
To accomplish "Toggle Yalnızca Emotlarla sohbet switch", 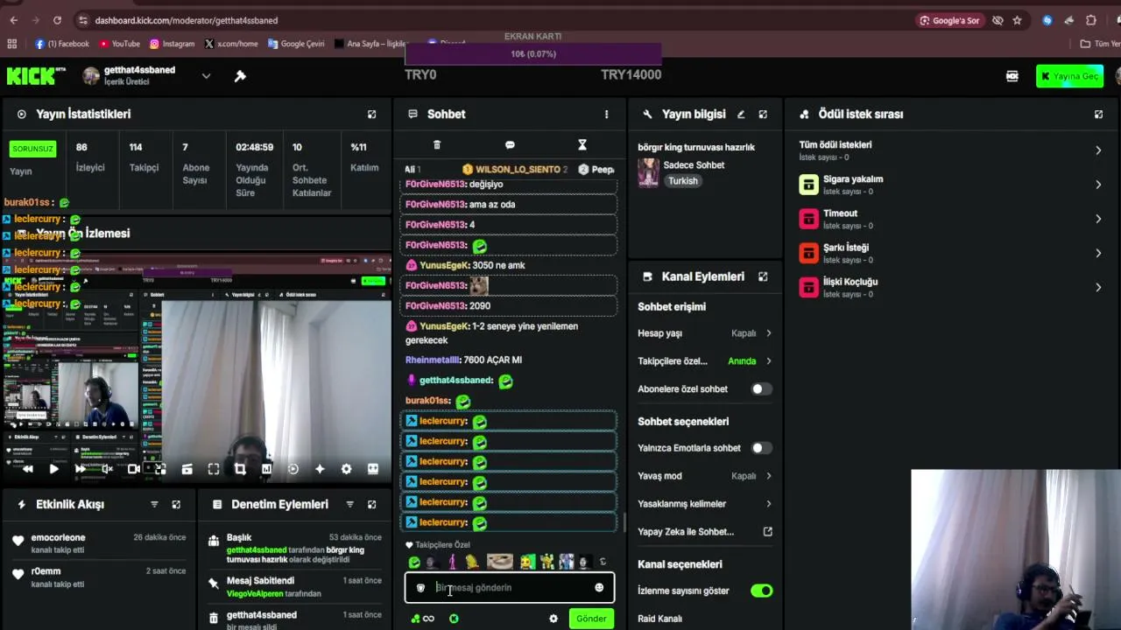I will (x=761, y=448).
